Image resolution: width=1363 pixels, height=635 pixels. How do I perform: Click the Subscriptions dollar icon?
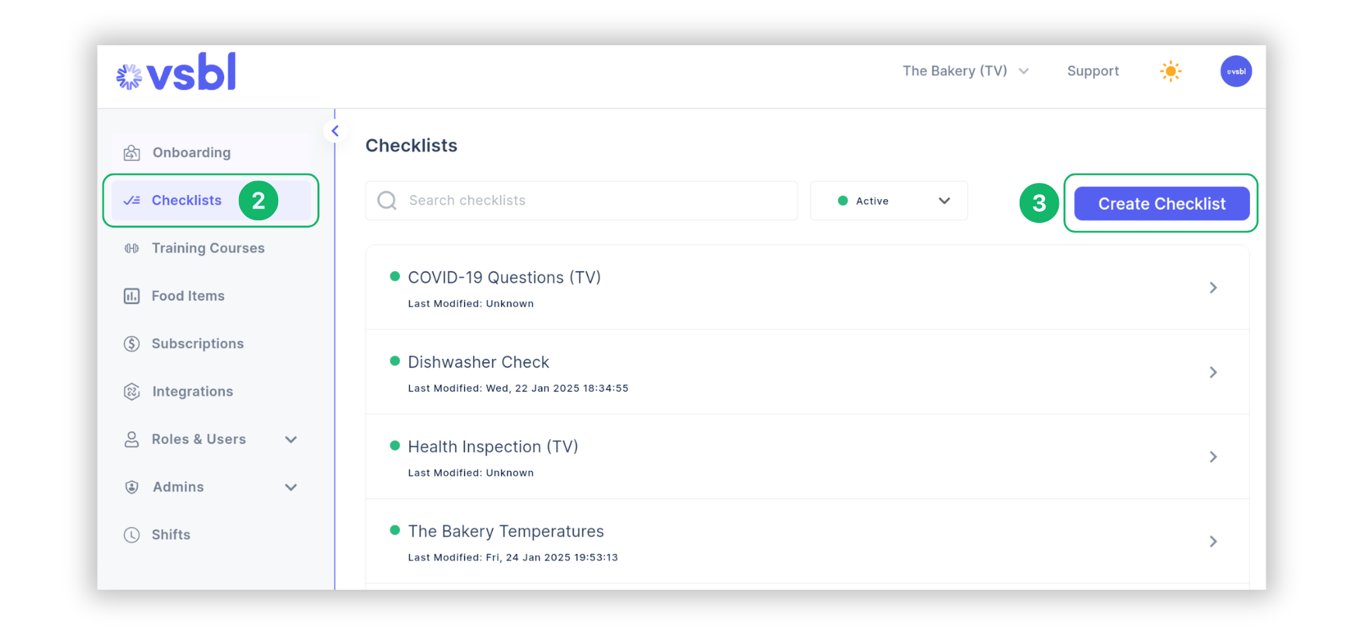pos(132,343)
